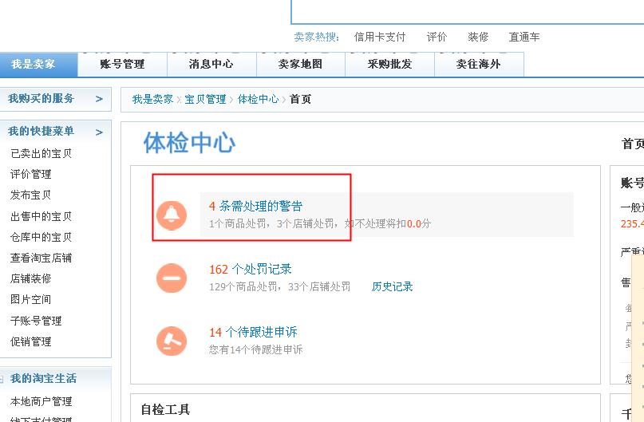The height and width of the screenshot is (422, 644).
Task: Open 4 条需处理的警告 link
Action: [255, 206]
